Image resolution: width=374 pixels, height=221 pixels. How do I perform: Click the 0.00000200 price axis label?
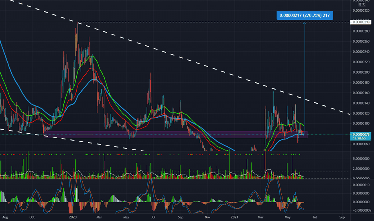pos(361,72)
